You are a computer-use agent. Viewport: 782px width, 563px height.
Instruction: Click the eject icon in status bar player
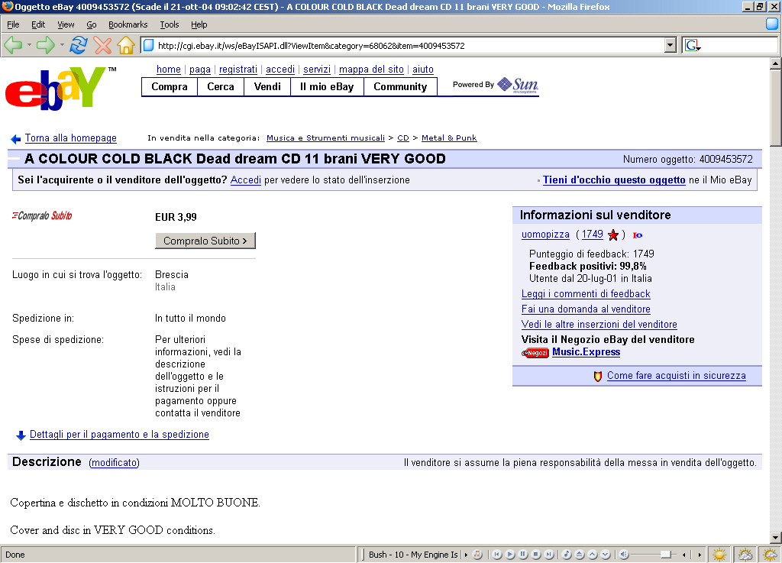coord(580,555)
